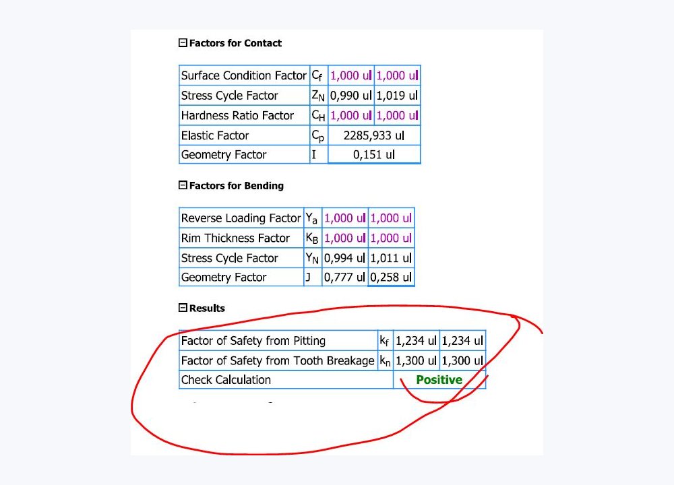Viewport: 674px width, 485px height.
Task: Select the second Surface Condition Factor value
Action: click(x=397, y=75)
